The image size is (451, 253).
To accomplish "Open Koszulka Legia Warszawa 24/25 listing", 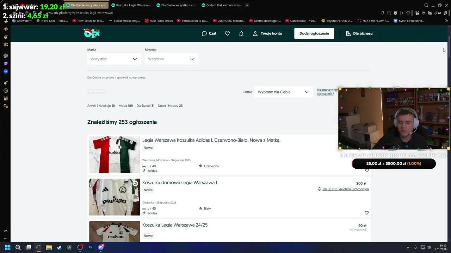I will tap(175, 225).
